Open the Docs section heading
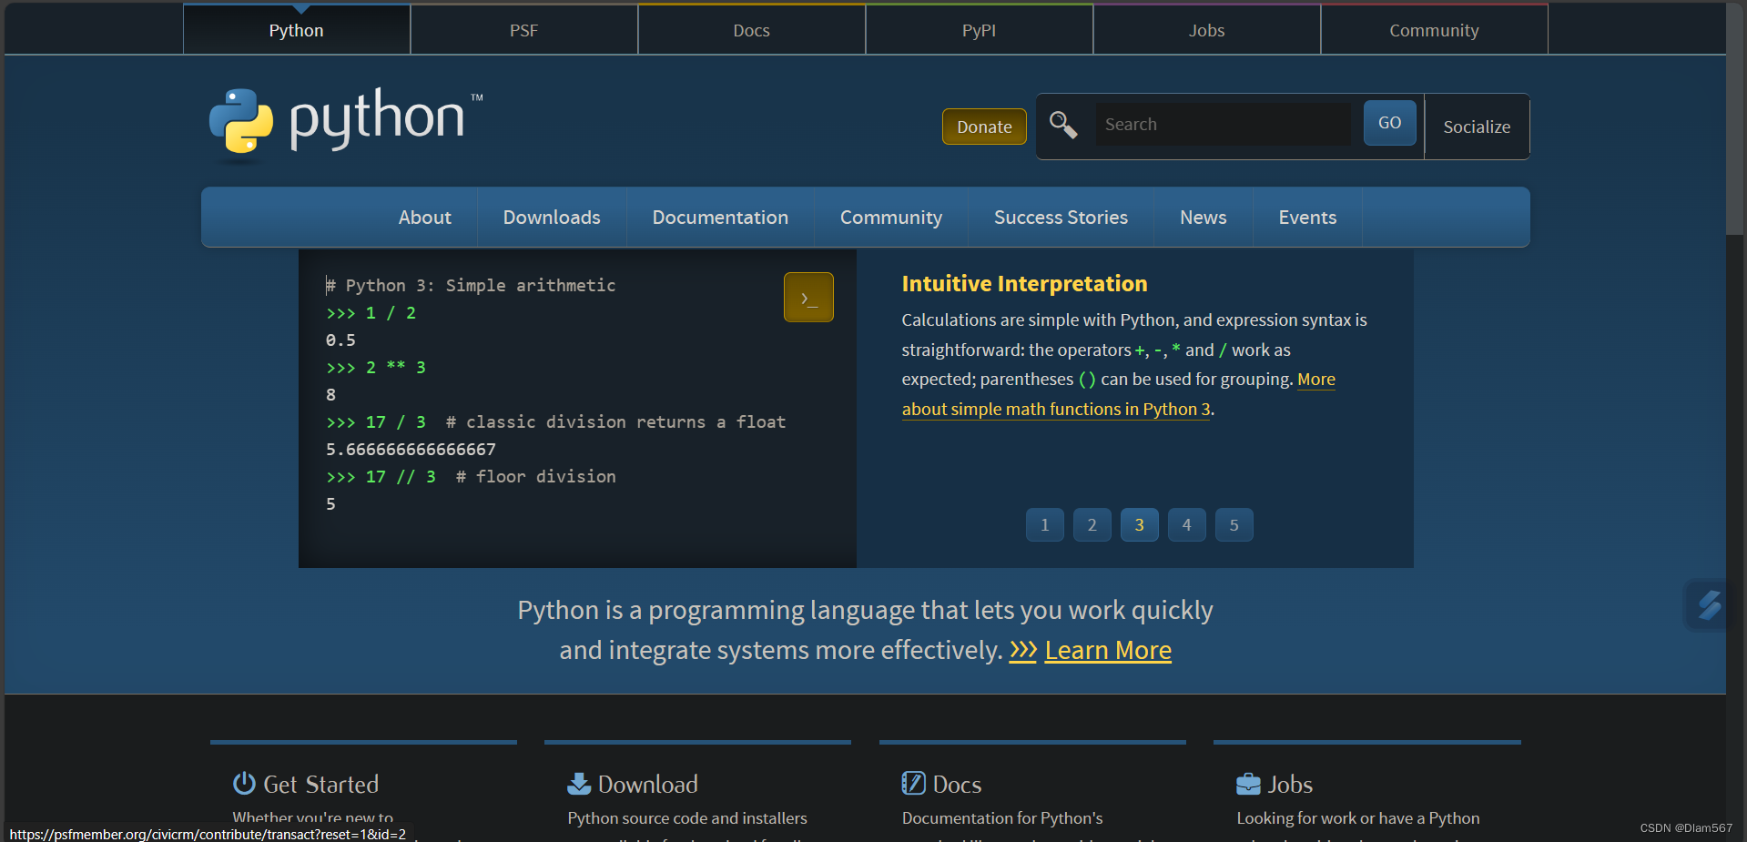The image size is (1747, 842). coord(957,784)
